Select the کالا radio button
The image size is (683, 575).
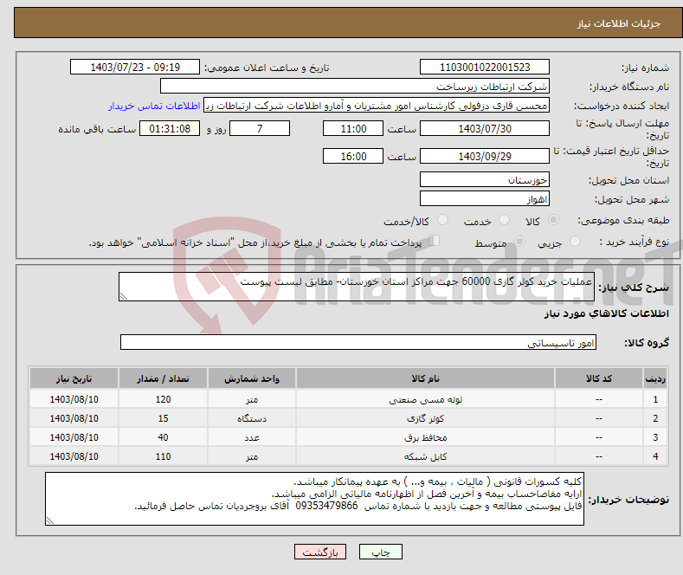553,220
